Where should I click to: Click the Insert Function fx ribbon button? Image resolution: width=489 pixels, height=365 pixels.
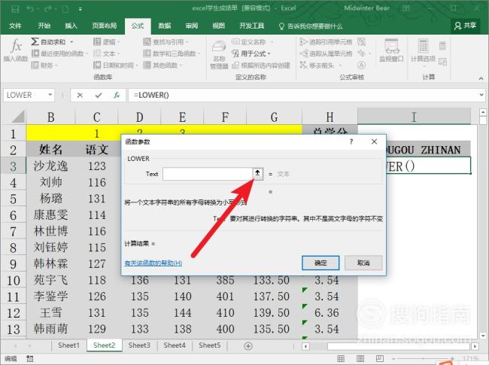coord(16,50)
